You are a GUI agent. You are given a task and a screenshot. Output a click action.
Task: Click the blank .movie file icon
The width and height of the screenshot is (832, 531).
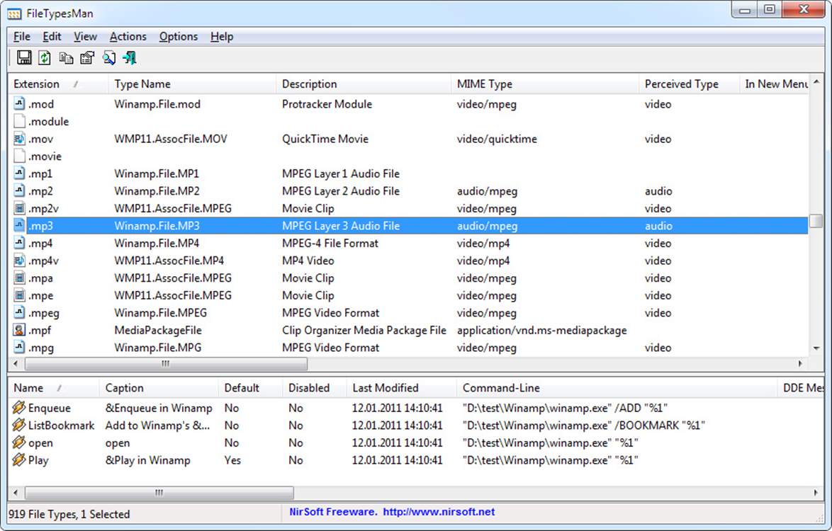[19, 156]
